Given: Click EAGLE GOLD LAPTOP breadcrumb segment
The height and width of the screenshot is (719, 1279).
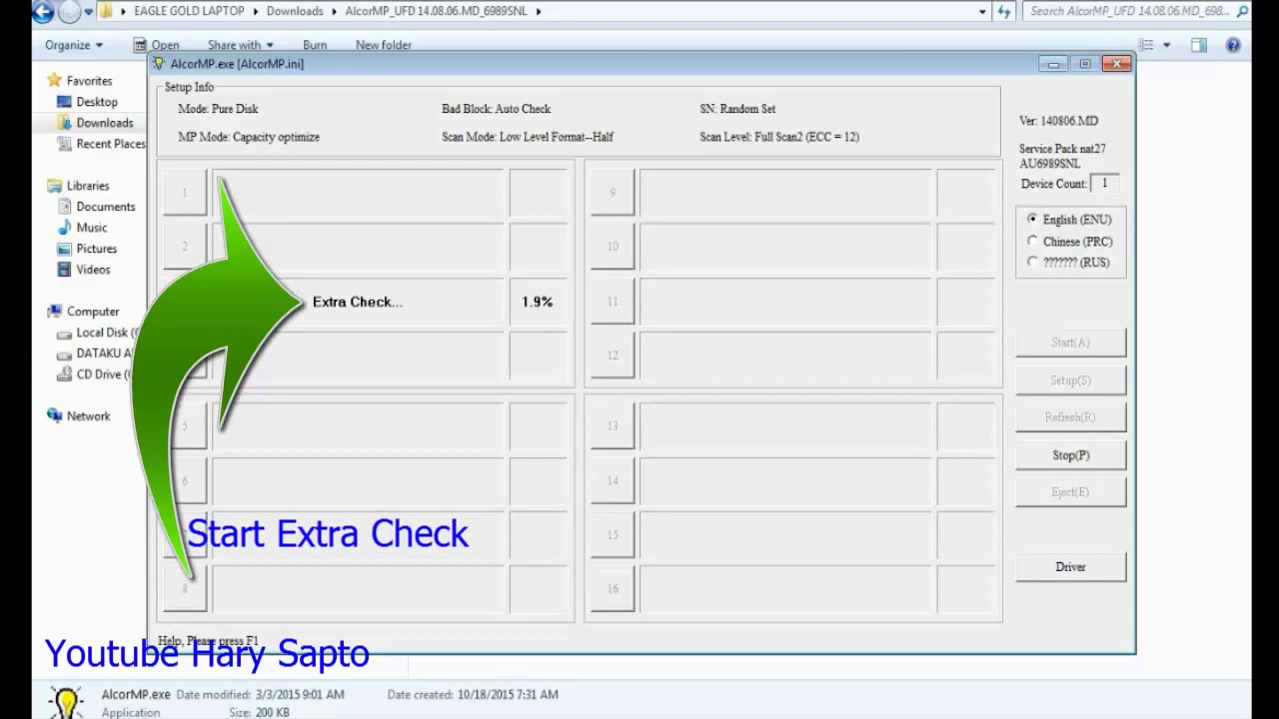Looking at the screenshot, I should [x=190, y=11].
